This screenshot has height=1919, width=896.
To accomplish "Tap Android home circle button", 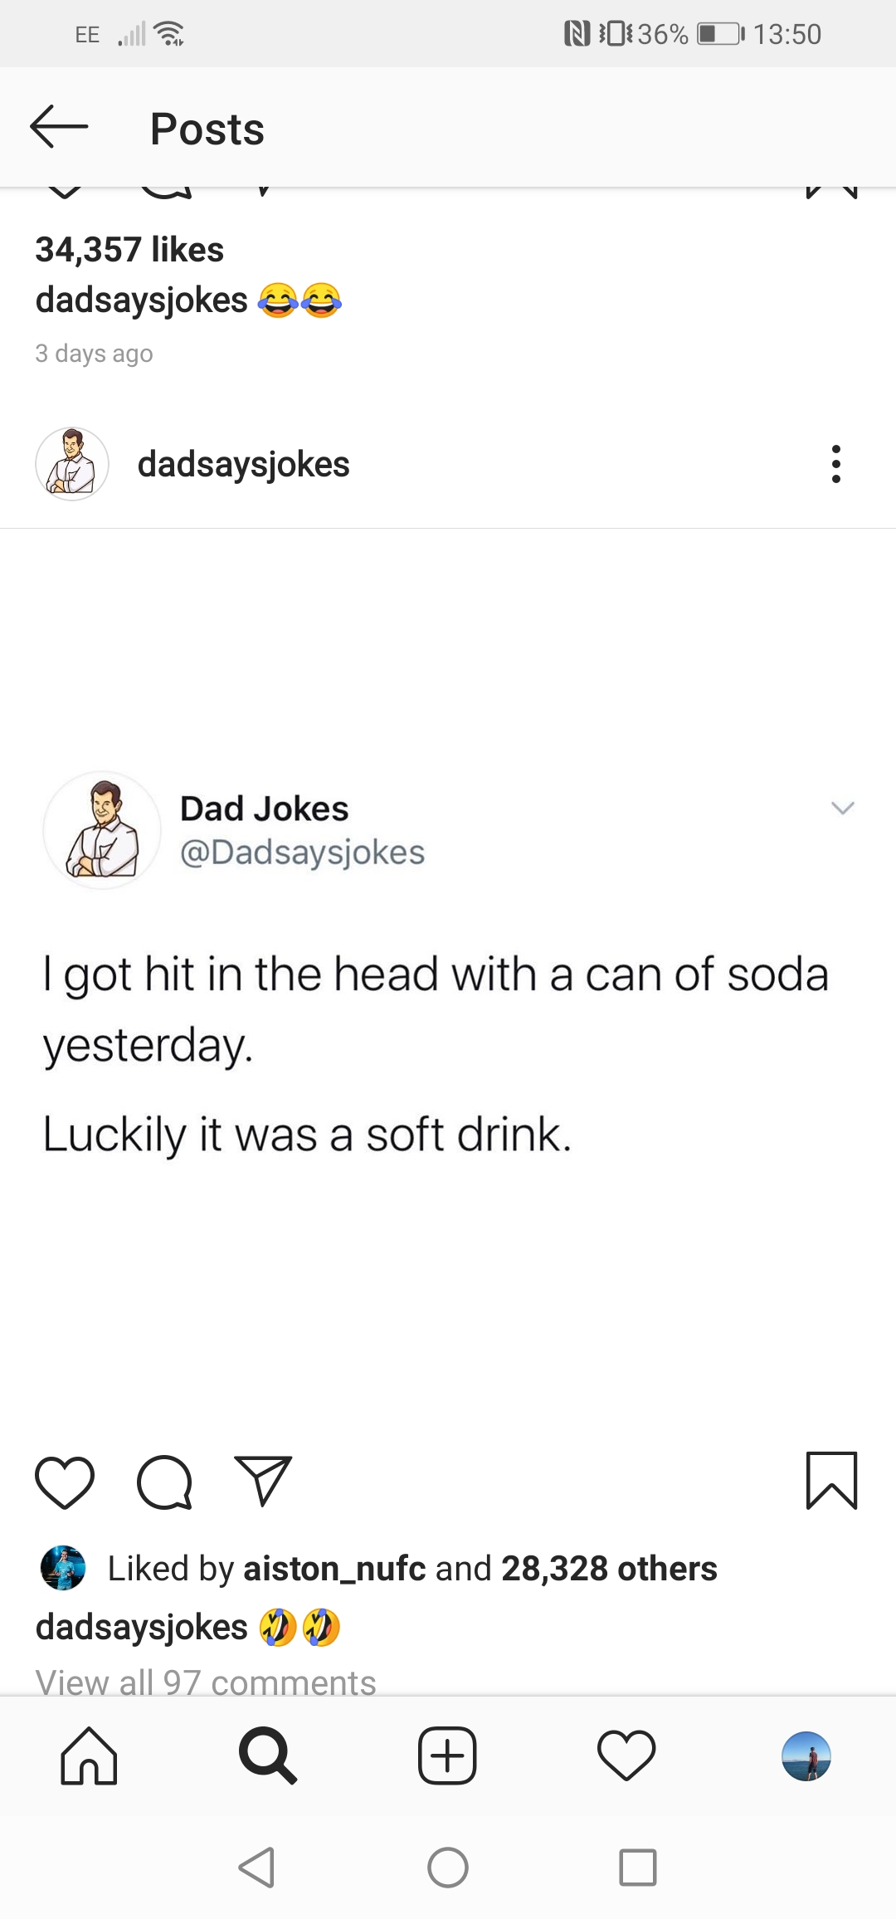I will 448,1868.
